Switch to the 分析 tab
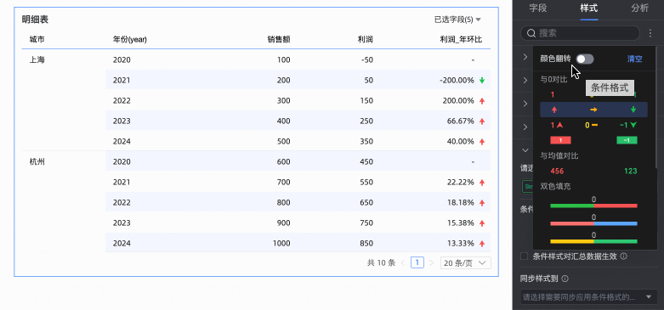The image size is (664, 310). coord(639,8)
